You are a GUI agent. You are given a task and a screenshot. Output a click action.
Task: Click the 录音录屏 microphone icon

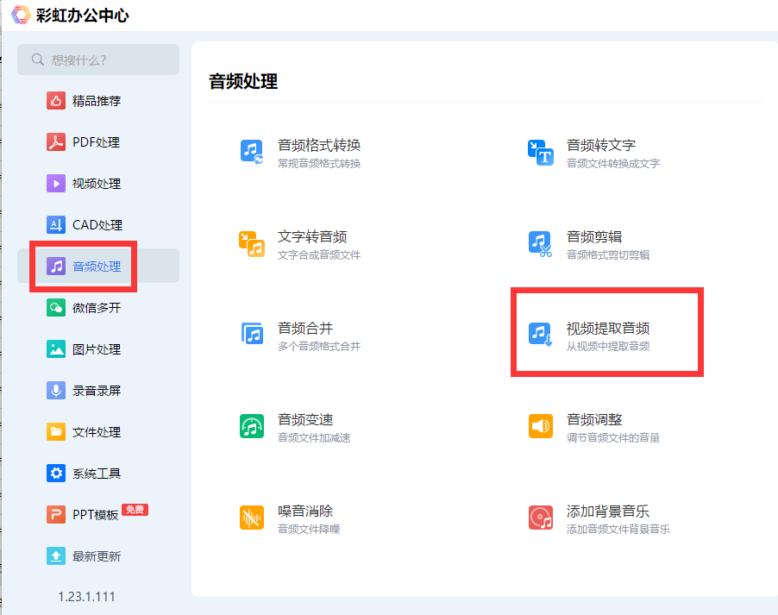click(x=56, y=391)
